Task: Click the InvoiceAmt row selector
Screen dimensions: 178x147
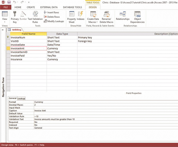Action: click(8, 48)
